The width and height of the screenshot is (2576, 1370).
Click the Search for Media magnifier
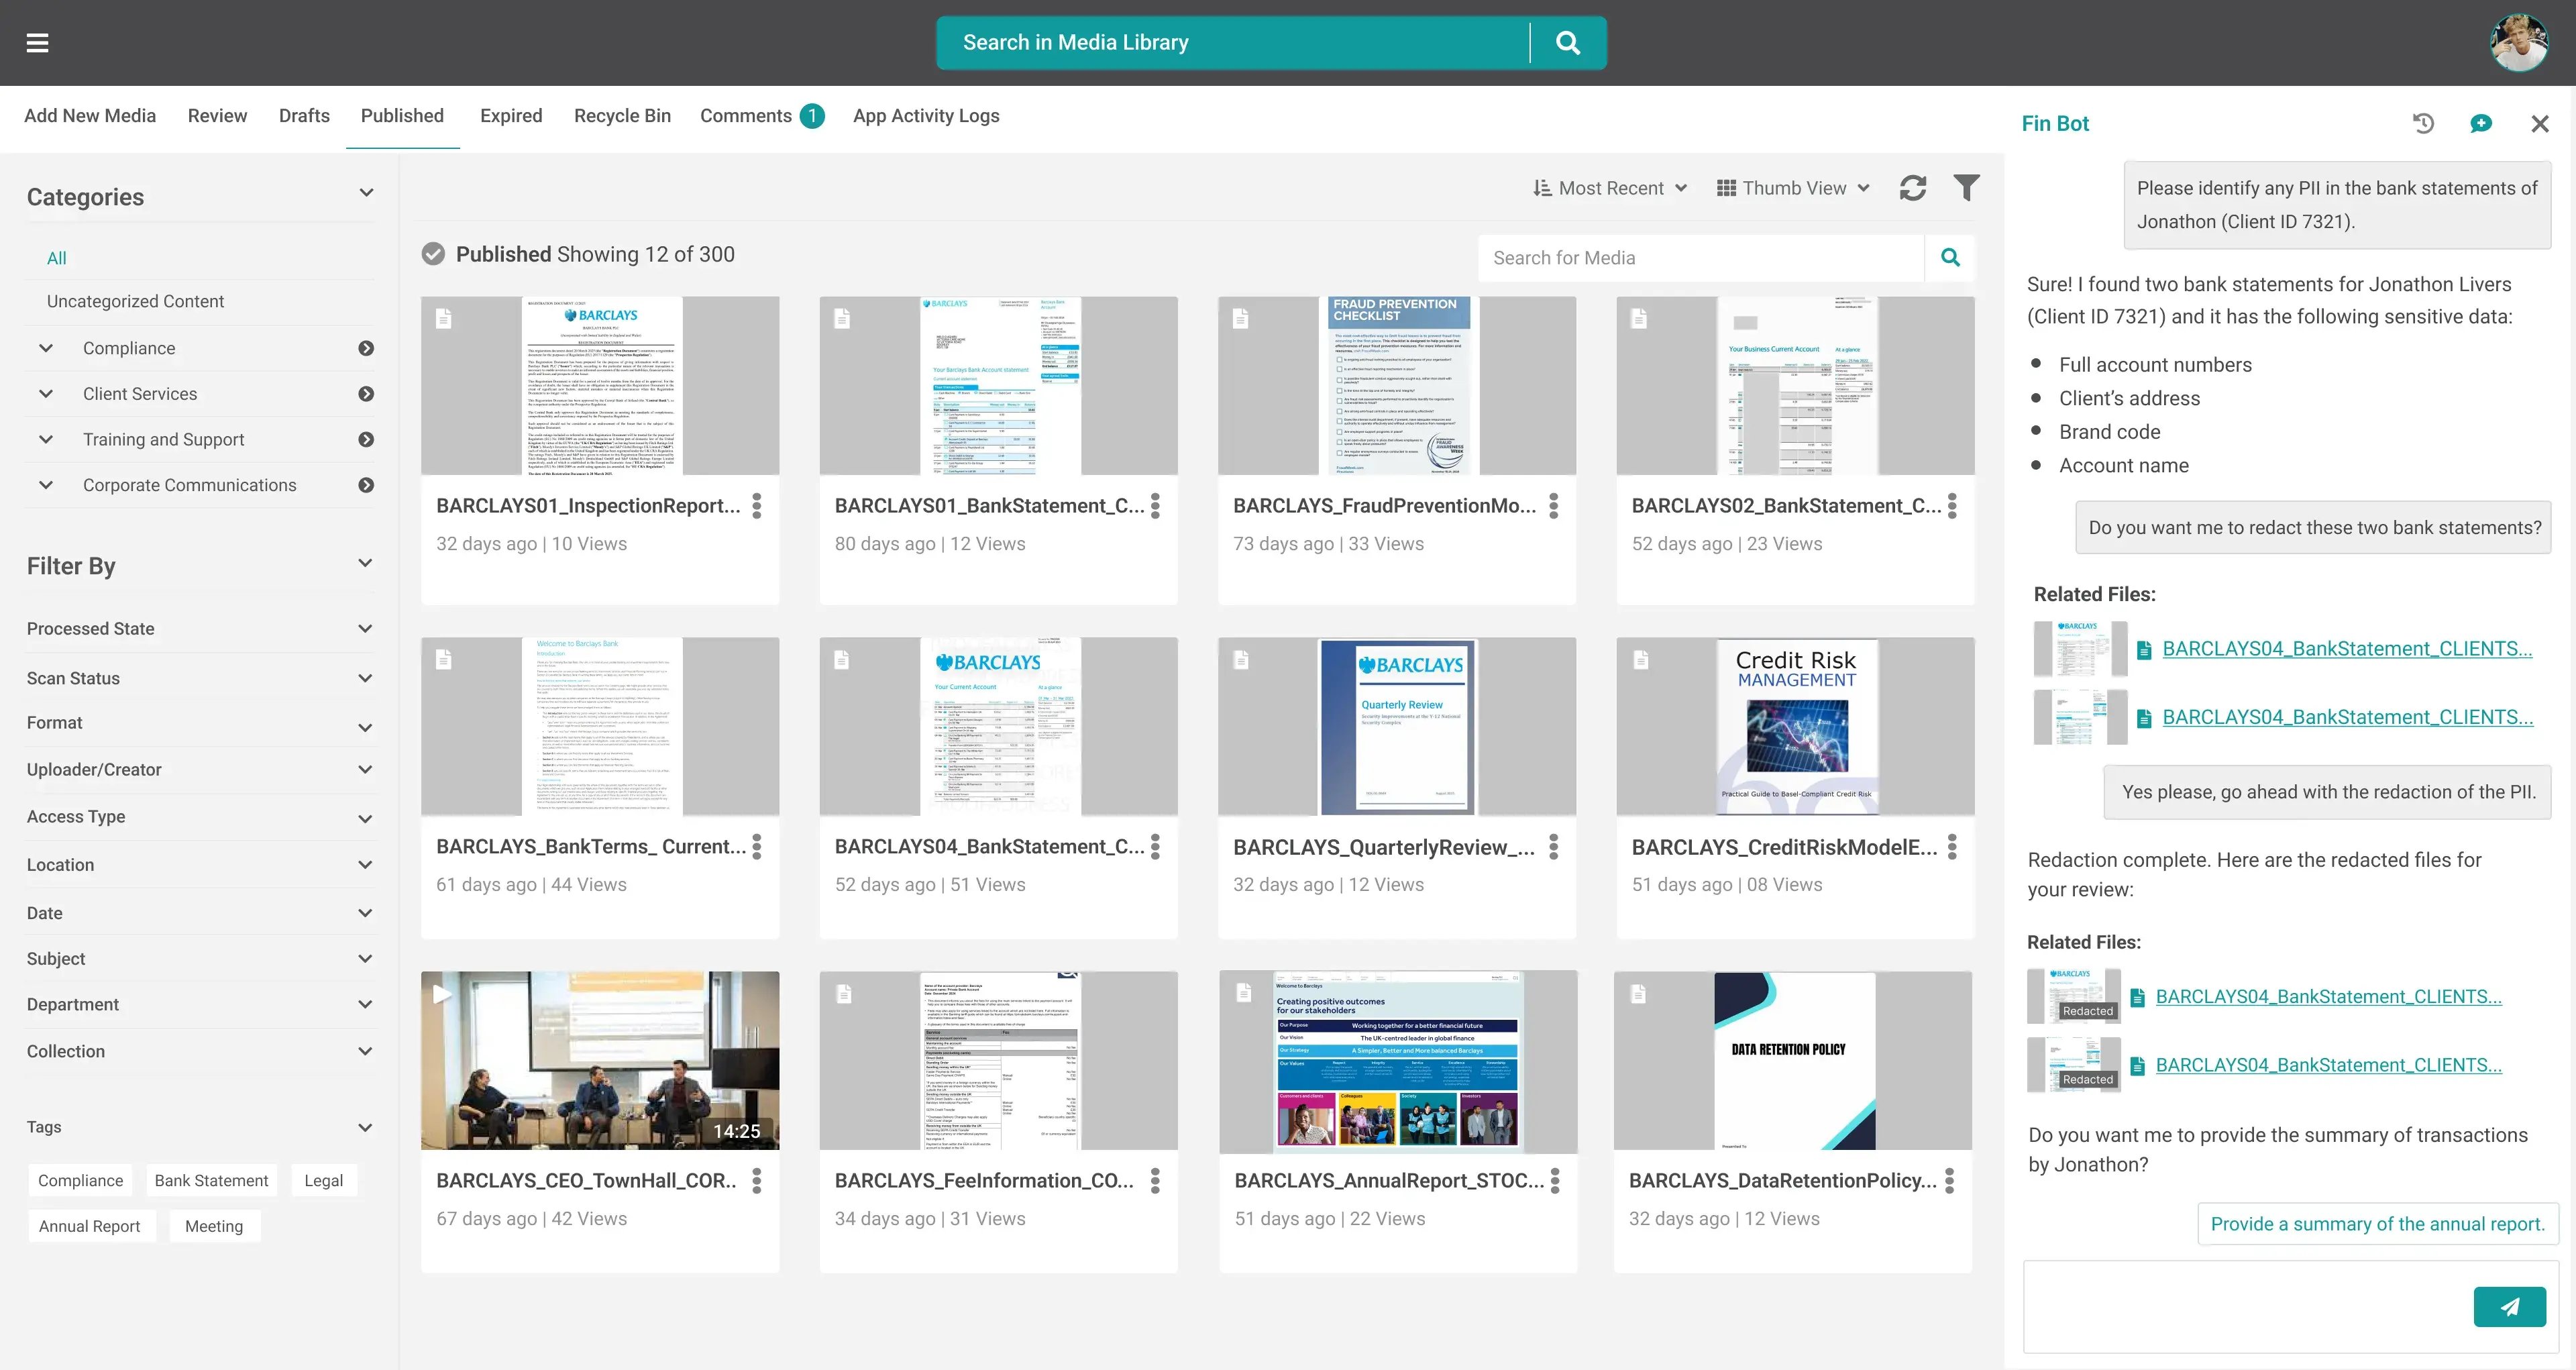(1950, 258)
